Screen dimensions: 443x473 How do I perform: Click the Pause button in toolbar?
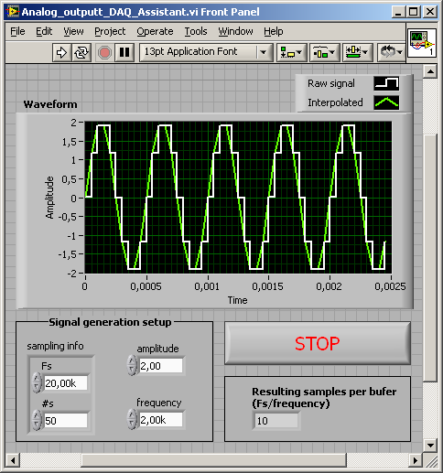(x=124, y=52)
